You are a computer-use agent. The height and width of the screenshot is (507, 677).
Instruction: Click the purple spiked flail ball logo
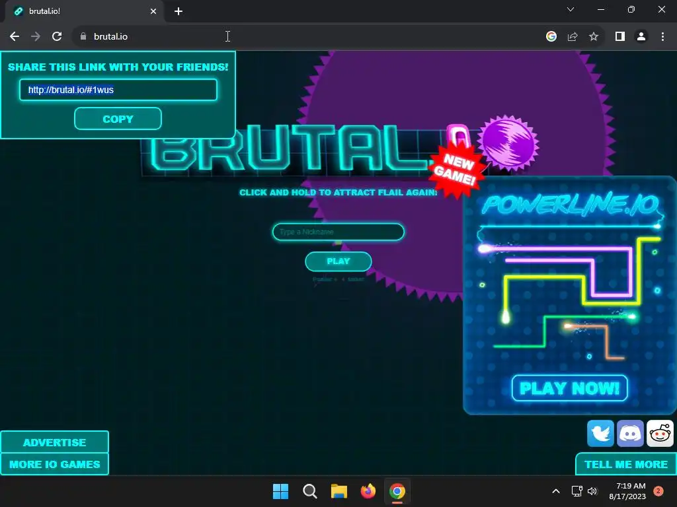[508, 143]
